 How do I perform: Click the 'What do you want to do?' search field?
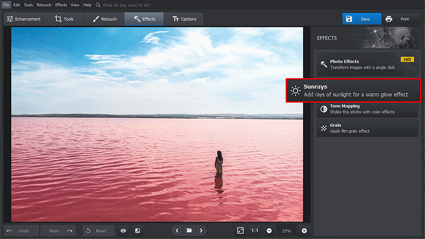[x=127, y=5]
